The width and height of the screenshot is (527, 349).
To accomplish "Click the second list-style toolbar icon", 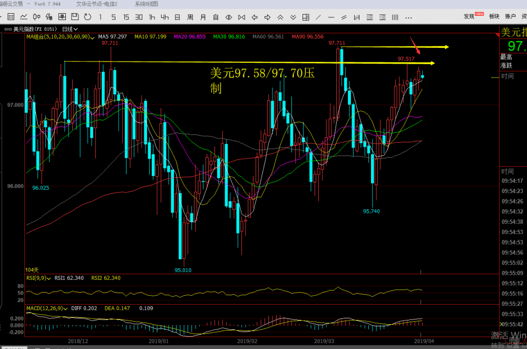I will pyautogui.click(x=383, y=17).
